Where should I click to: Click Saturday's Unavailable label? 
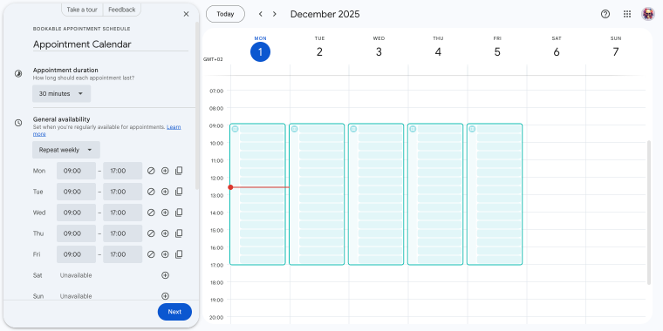(76, 275)
